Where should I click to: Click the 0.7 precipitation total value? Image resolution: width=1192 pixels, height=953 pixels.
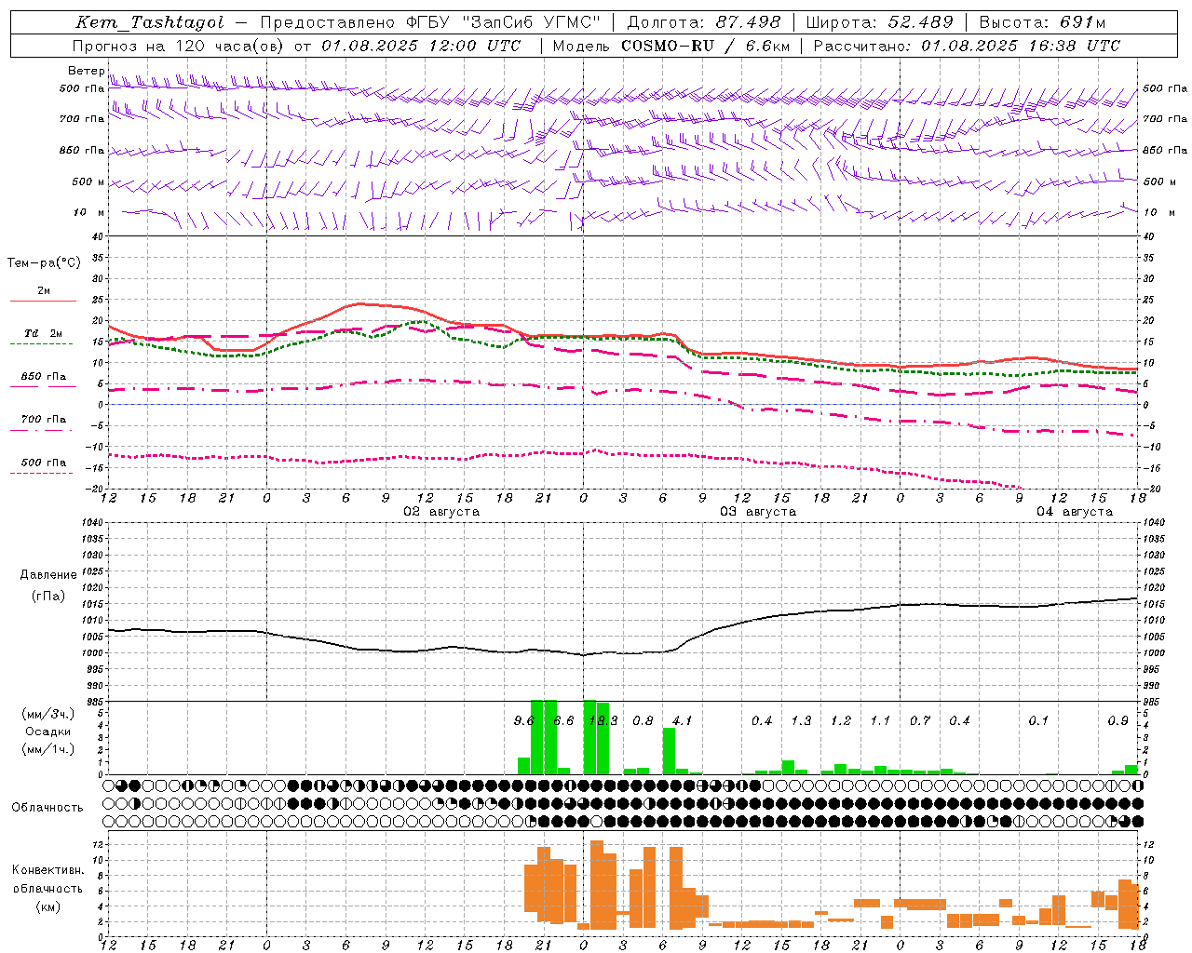coord(920,720)
